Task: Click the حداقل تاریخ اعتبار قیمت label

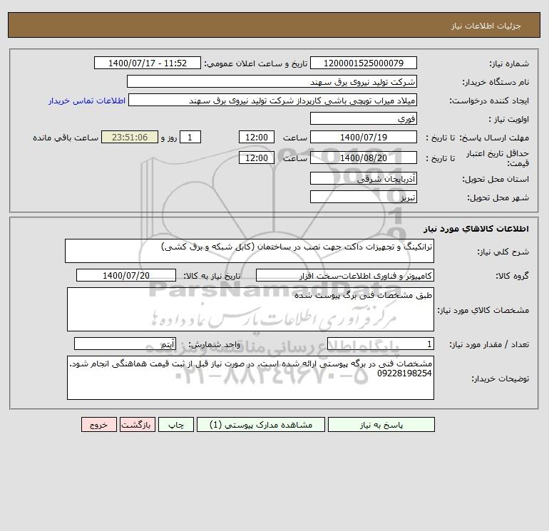Action: coord(497,158)
